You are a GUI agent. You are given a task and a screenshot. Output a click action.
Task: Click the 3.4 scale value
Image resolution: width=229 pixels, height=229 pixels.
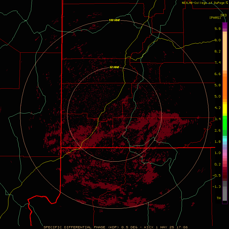click(x=218, y=119)
